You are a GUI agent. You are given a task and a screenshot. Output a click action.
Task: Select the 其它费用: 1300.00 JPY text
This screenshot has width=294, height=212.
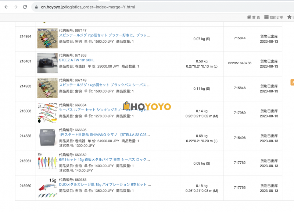[77, 145]
